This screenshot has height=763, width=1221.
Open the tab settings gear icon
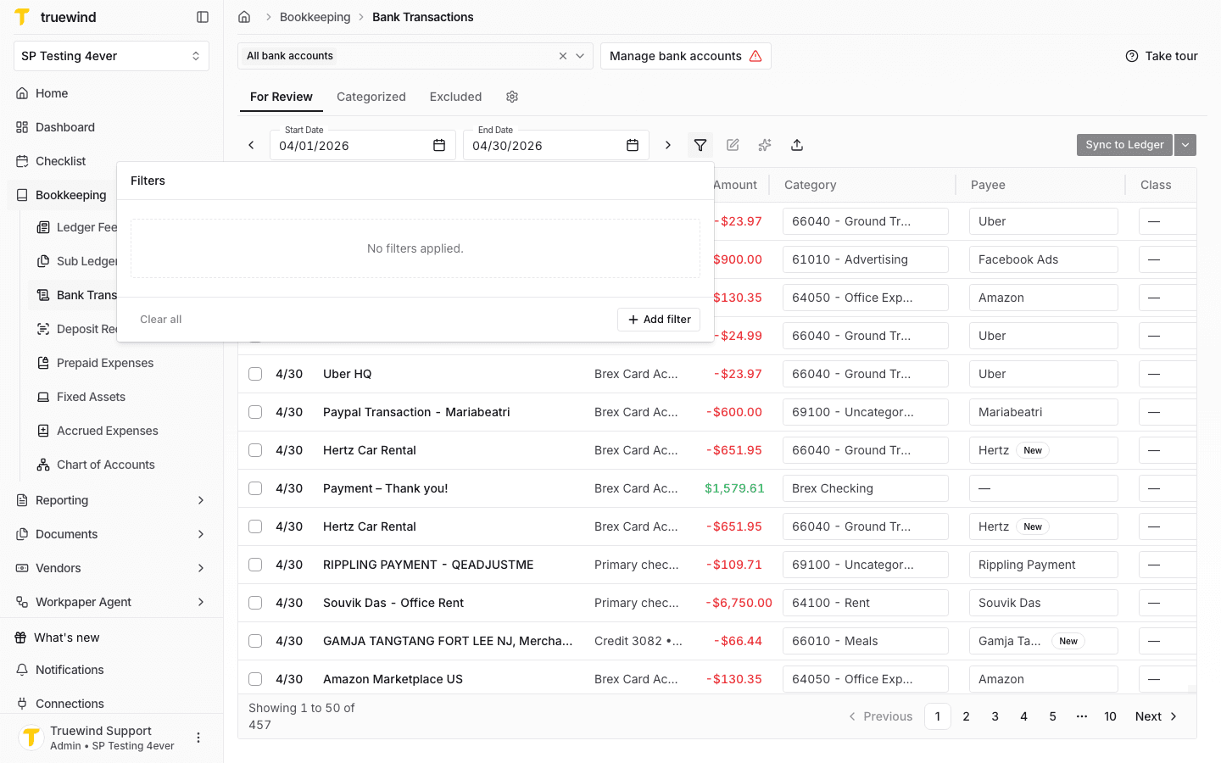pyautogui.click(x=512, y=97)
